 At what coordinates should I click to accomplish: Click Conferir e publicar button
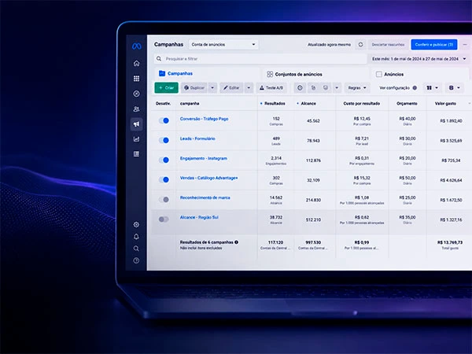(x=434, y=45)
